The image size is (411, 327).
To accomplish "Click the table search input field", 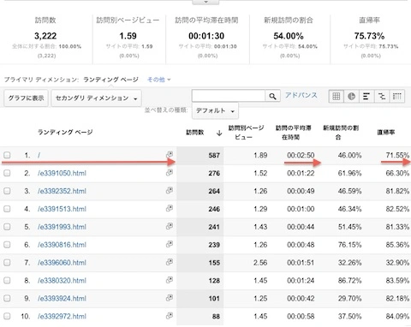I will [x=229, y=96].
